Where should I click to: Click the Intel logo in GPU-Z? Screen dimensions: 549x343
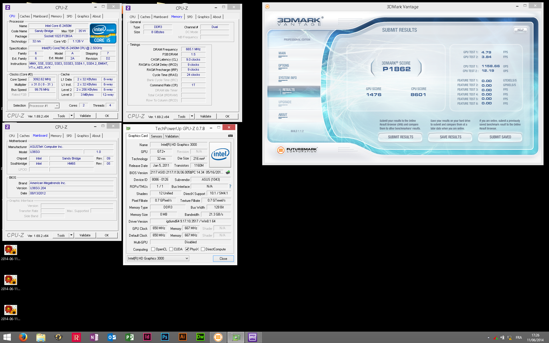220,155
